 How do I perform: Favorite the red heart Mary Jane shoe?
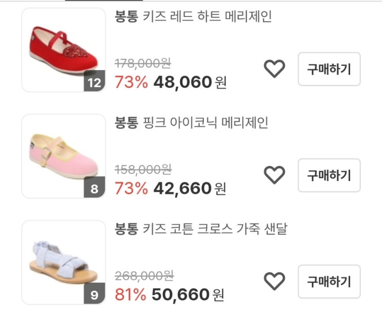[274, 69]
